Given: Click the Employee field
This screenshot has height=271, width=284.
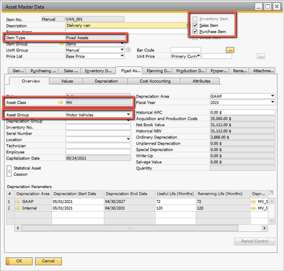Looking at the screenshot, I should click(x=98, y=152).
